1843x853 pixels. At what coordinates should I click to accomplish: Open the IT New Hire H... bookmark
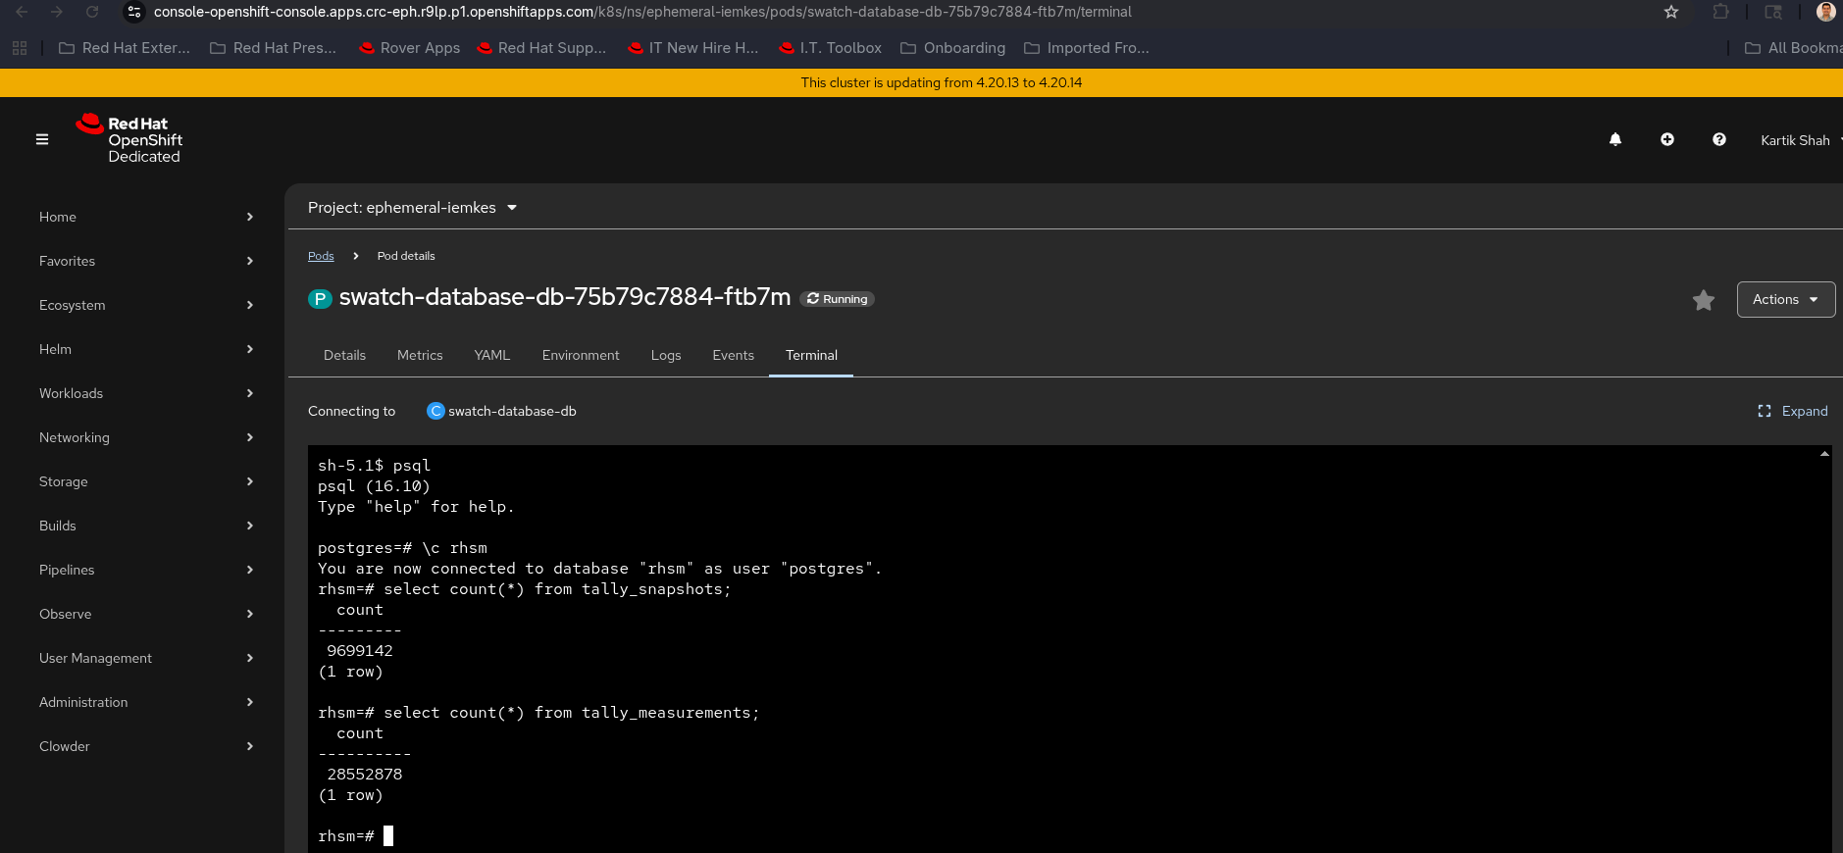pos(692,48)
